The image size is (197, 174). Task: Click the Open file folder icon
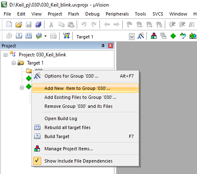tap(19, 25)
